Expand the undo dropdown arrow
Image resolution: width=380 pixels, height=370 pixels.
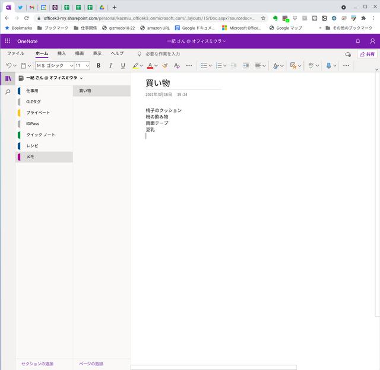(14, 66)
